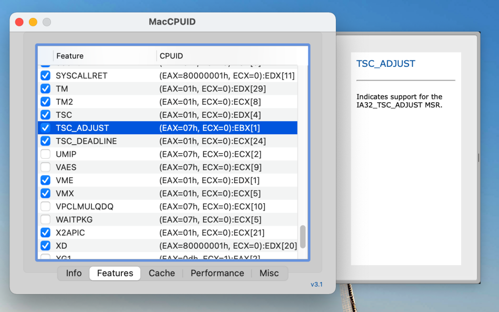Screen dimensions: 499x312
Task: Toggle the TSC_DEADLINE checkbox
Action: [x=45, y=141]
